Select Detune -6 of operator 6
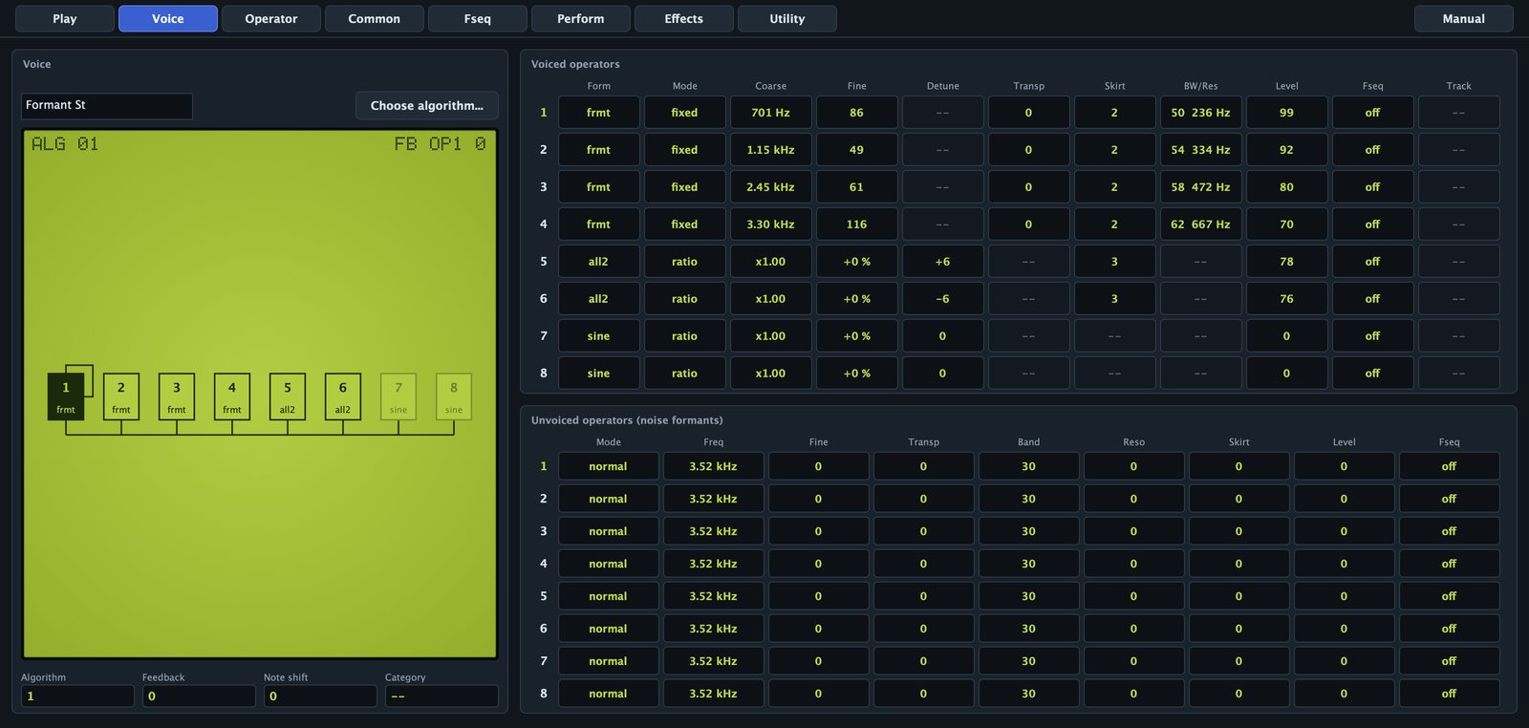1529x728 pixels. tap(942, 299)
